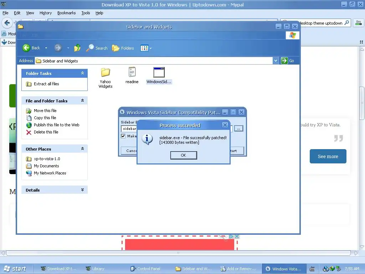Screen dimensions: 365x274
Task: Open the Bookmarks menu in Mypal
Action: click(67, 13)
